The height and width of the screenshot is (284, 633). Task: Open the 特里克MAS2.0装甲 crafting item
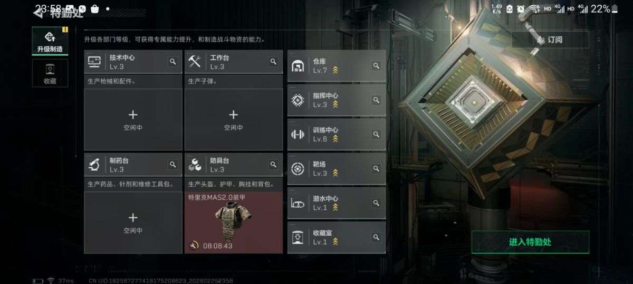[234, 222]
